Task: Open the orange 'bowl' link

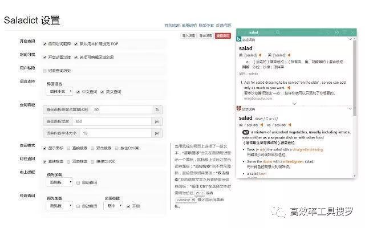Action: pos(262,173)
